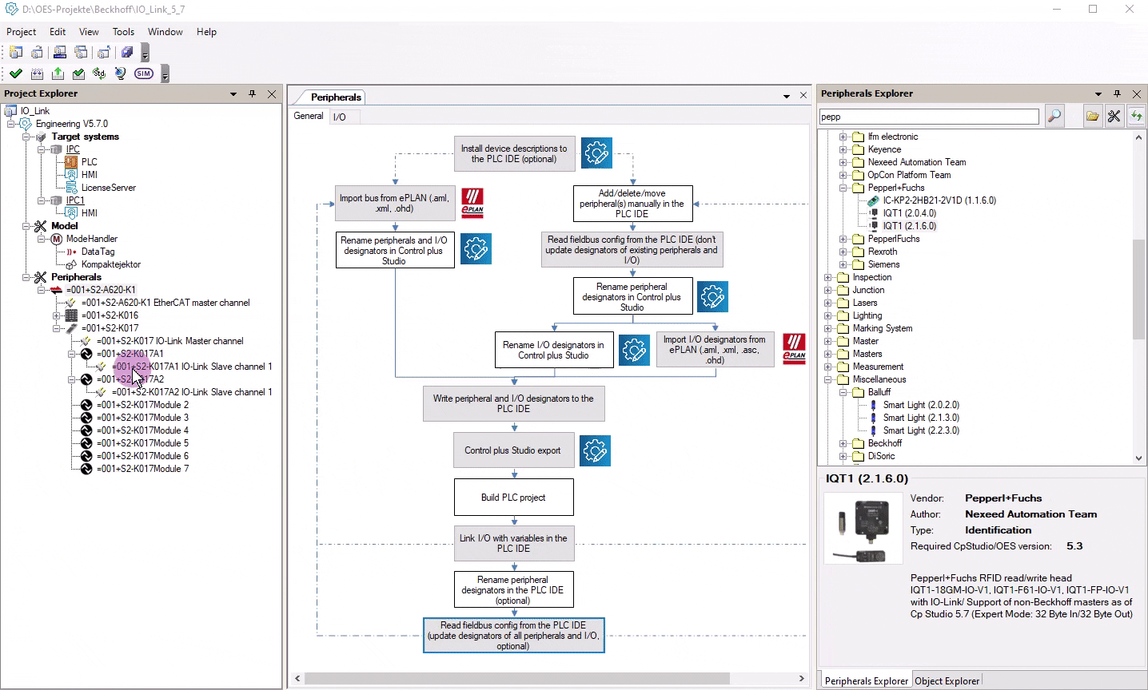
Task: Click the wrench and screwdriver tools icon
Action: pyautogui.click(x=1114, y=117)
